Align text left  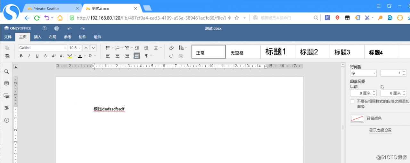(x=108, y=56)
